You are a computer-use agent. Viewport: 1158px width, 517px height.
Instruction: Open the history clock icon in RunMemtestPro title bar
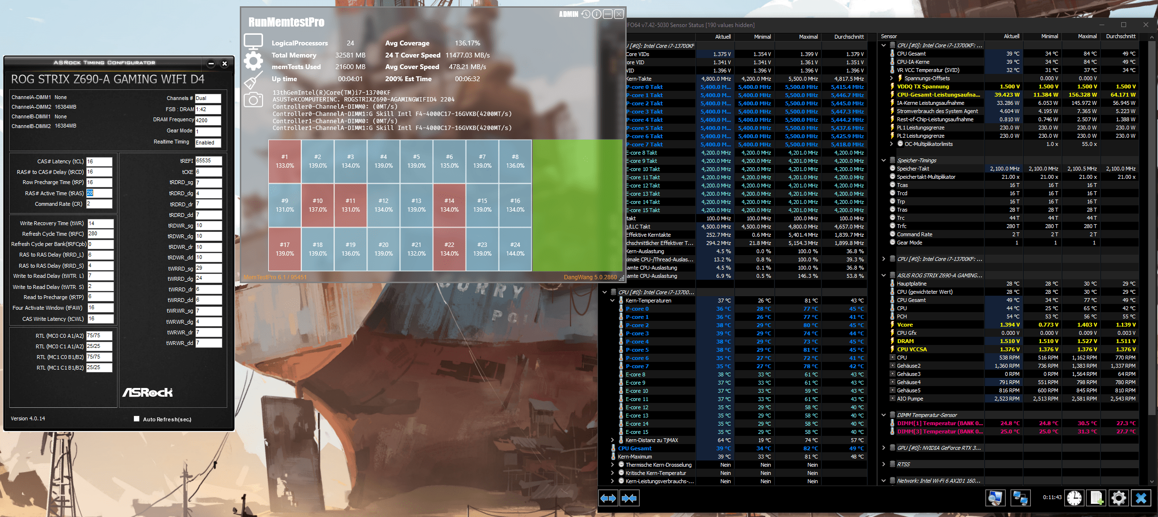pos(586,14)
